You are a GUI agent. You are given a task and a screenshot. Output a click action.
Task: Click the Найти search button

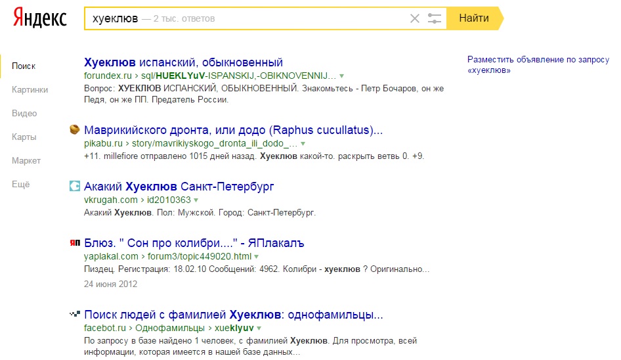pos(475,18)
